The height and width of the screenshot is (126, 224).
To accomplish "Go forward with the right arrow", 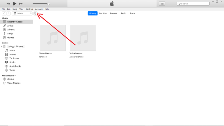I will [x=8, y=13].
